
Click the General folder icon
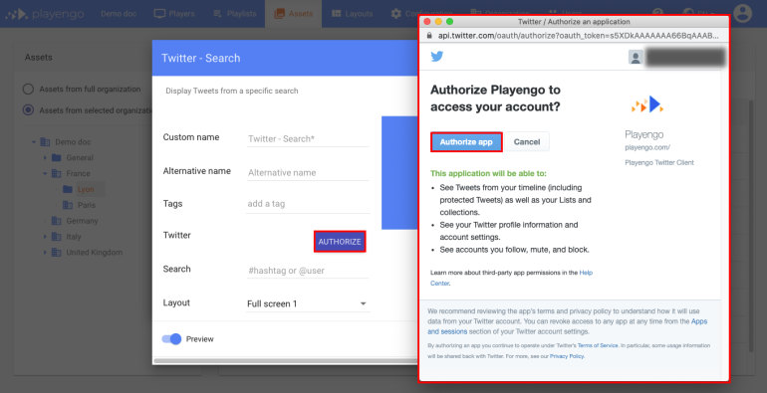pyautogui.click(x=56, y=158)
